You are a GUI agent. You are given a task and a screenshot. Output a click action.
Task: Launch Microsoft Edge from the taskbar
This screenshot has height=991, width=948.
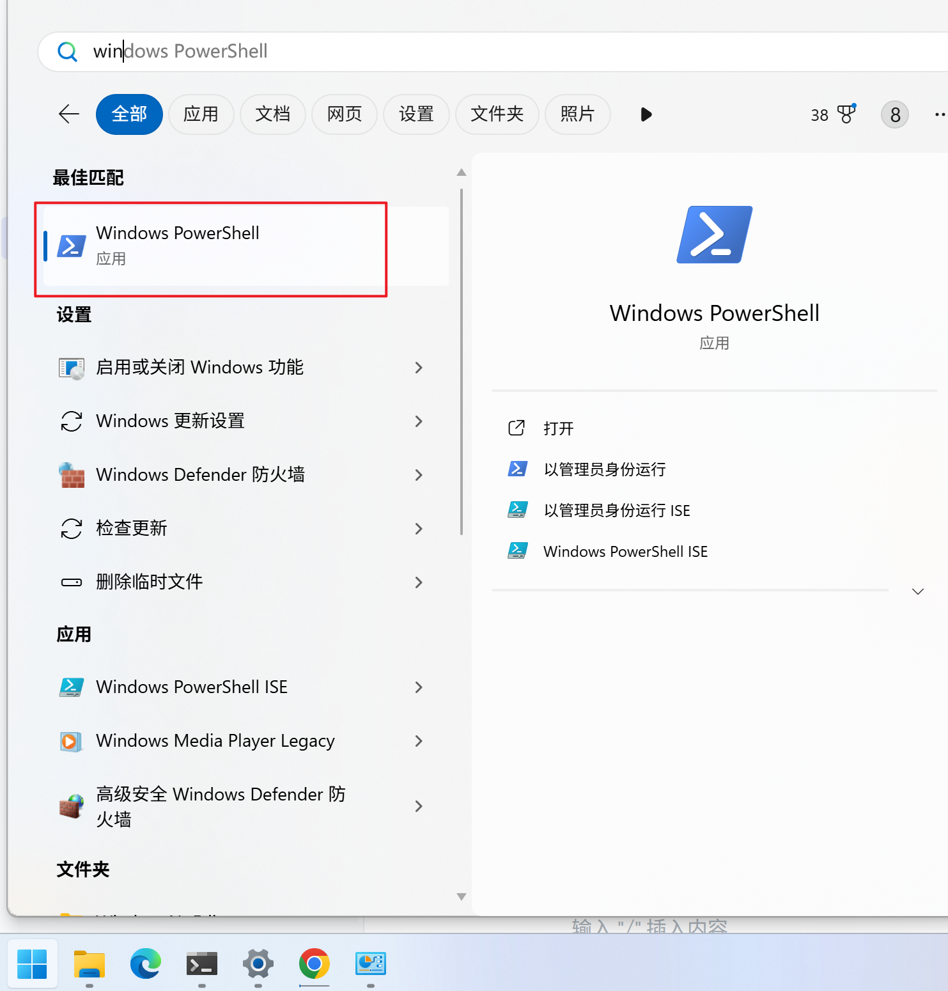(x=146, y=964)
